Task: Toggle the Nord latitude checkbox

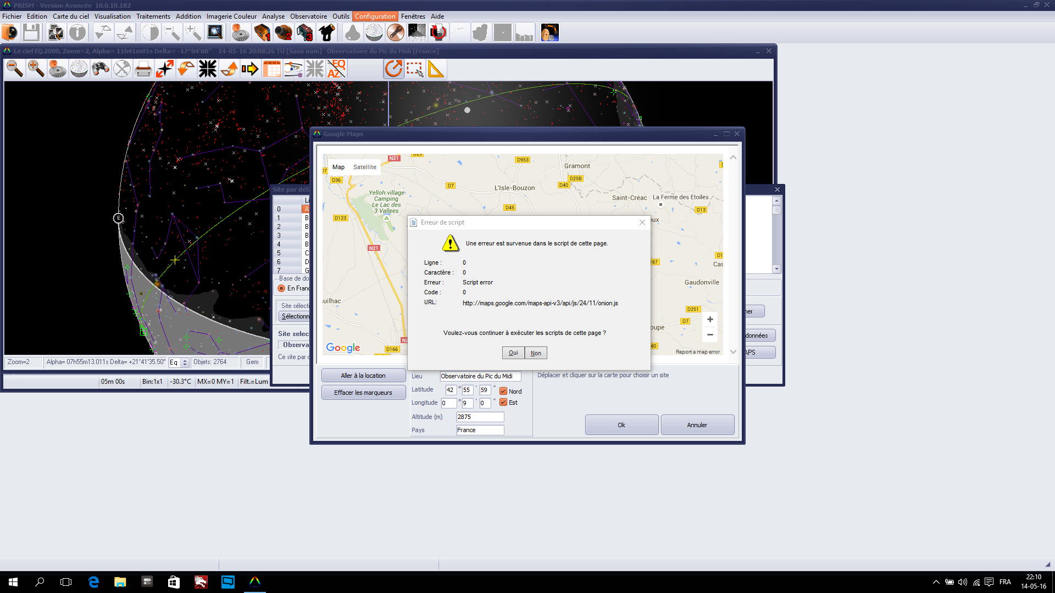Action: click(503, 391)
